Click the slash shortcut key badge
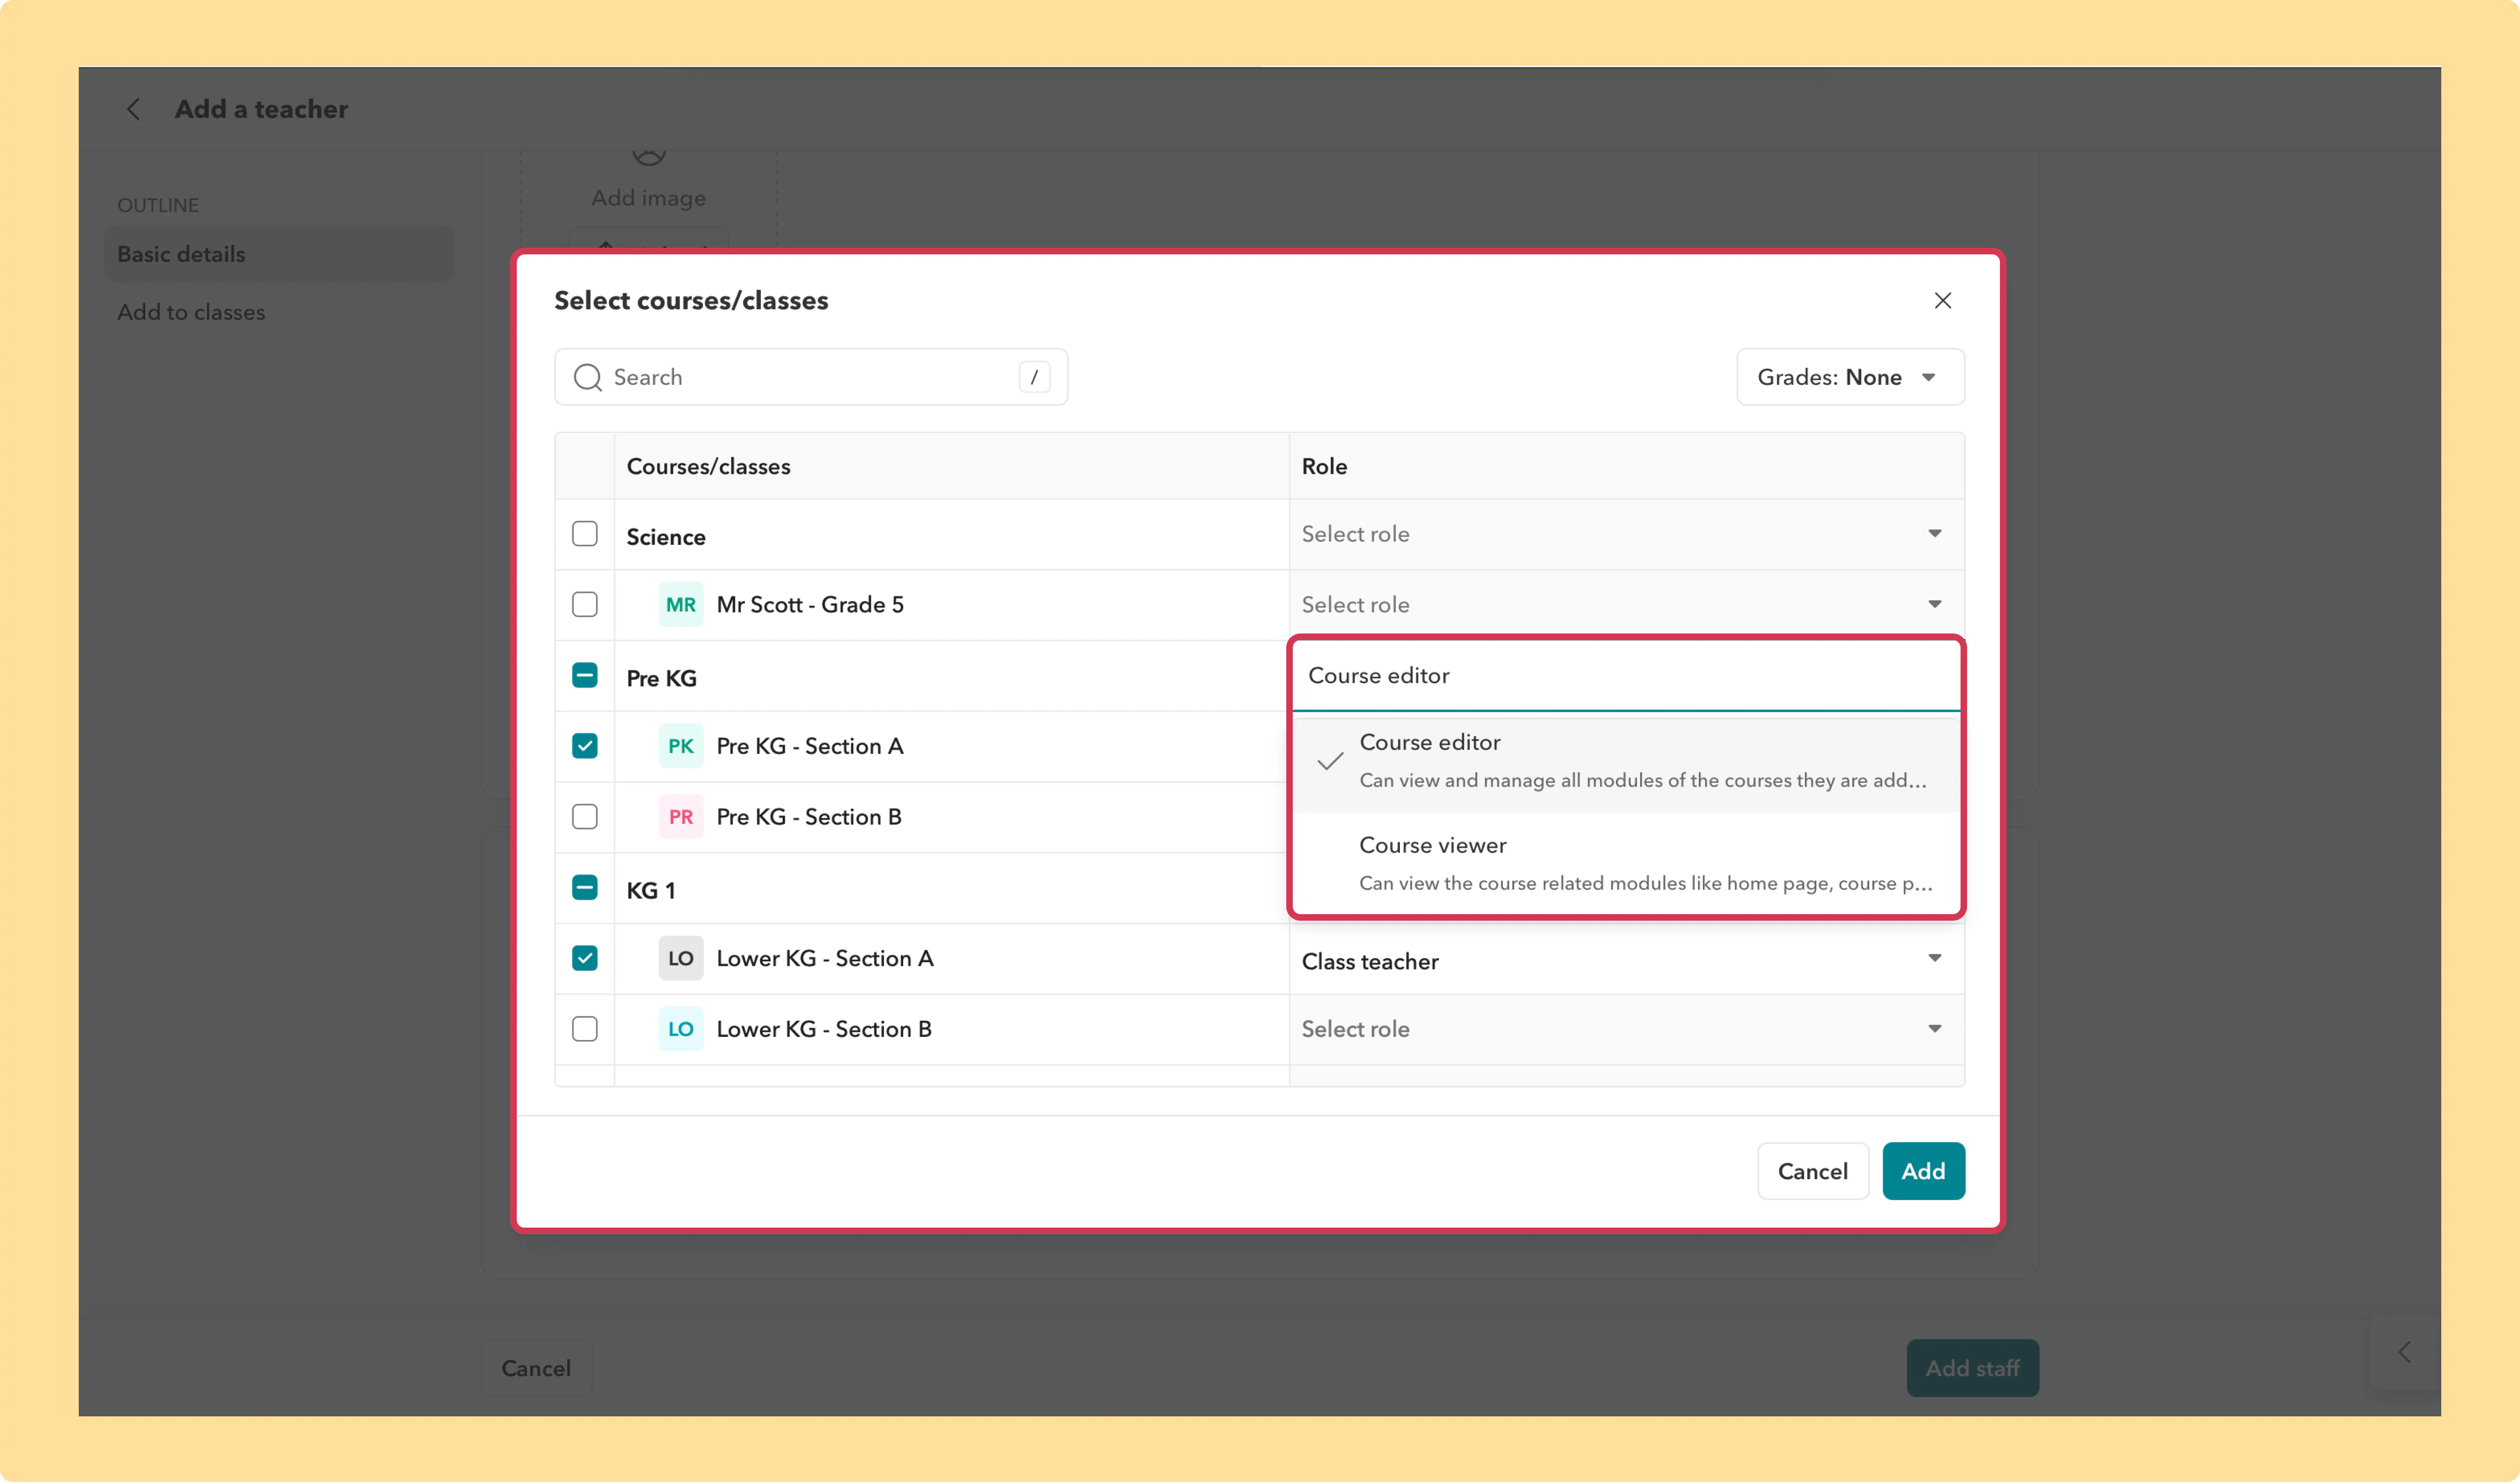Screen dimensions: 2520x1482 [1034, 377]
